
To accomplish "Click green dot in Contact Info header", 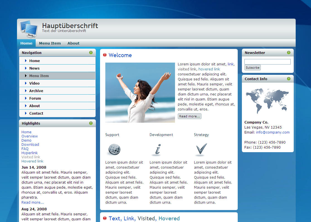I will click(x=289, y=79).
